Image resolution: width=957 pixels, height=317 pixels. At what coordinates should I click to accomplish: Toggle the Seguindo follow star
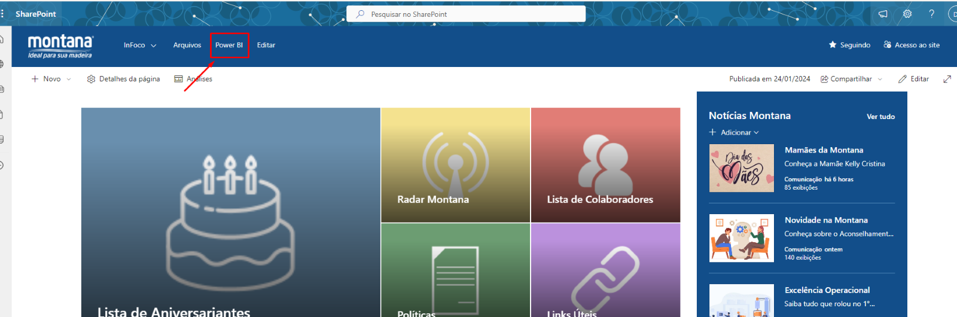click(x=833, y=45)
